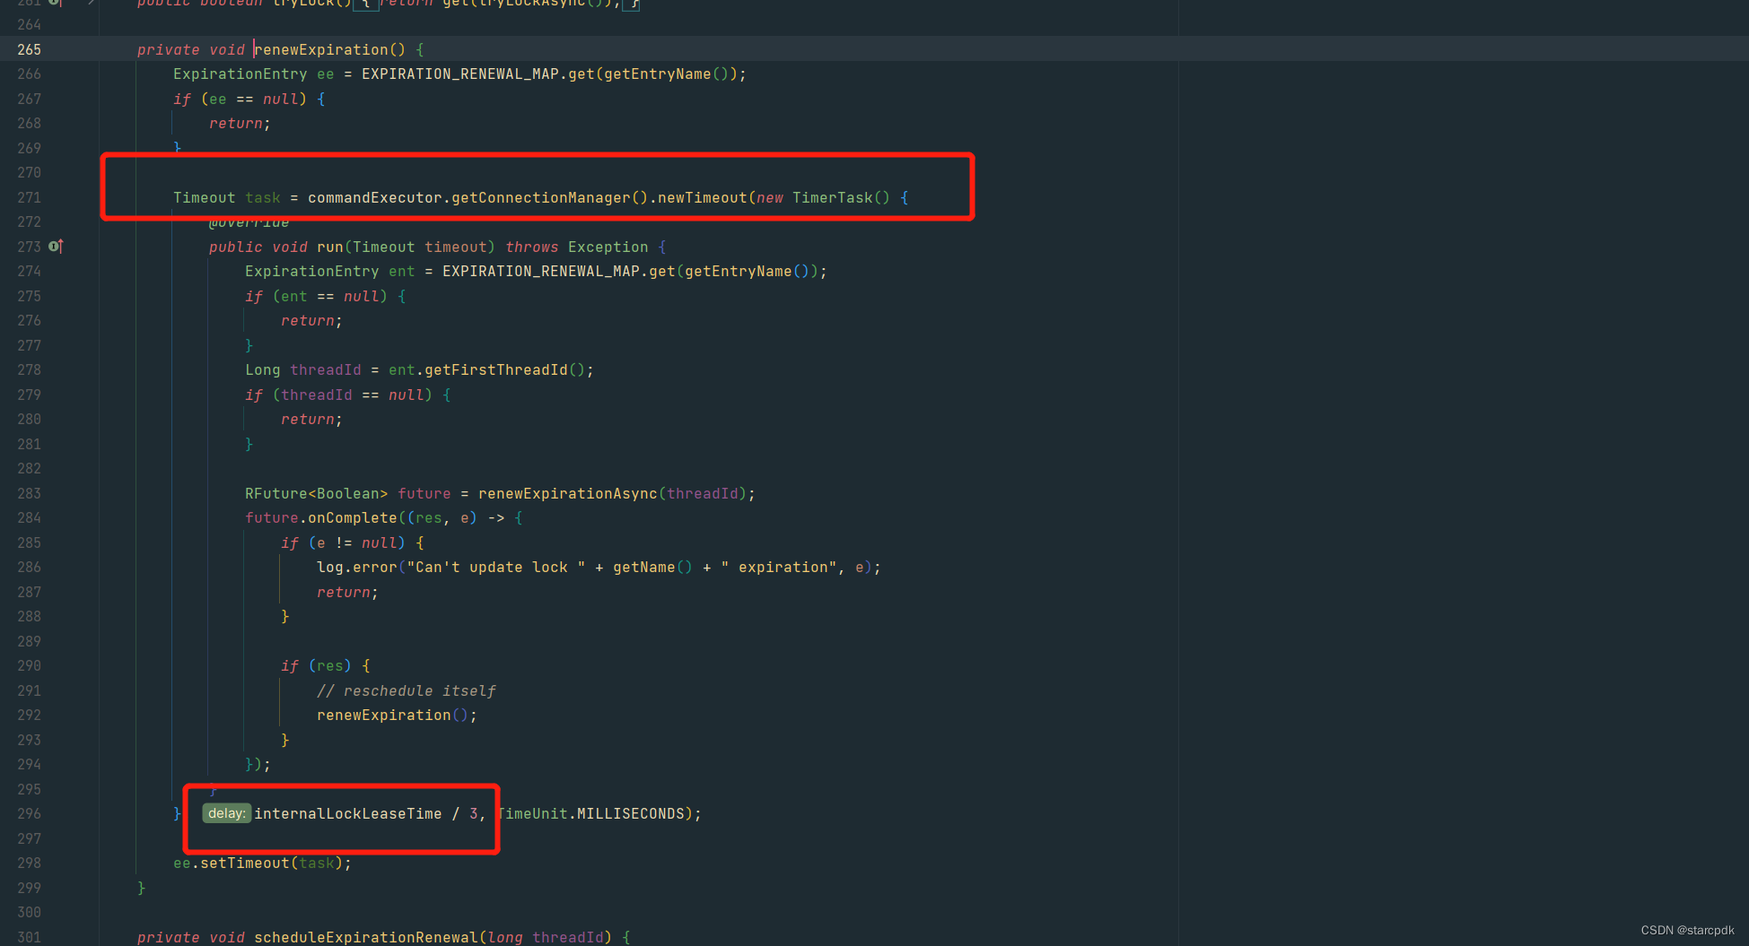This screenshot has height=946, width=1749.
Task: Click 'ExpirationEntry ent' declaration on line 274
Action: click(x=330, y=271)
